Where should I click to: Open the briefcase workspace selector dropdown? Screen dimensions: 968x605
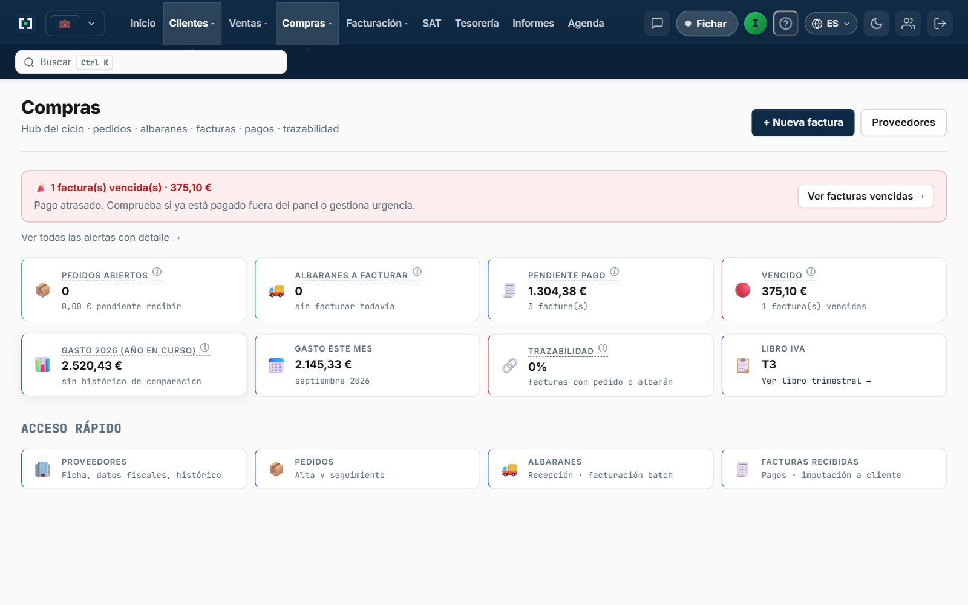[75, 24]
